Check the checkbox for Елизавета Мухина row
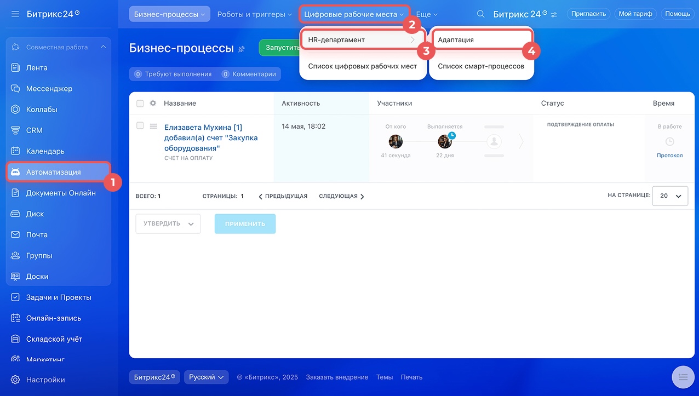Viewport: 699px width, 396px height. pos(140,126)
